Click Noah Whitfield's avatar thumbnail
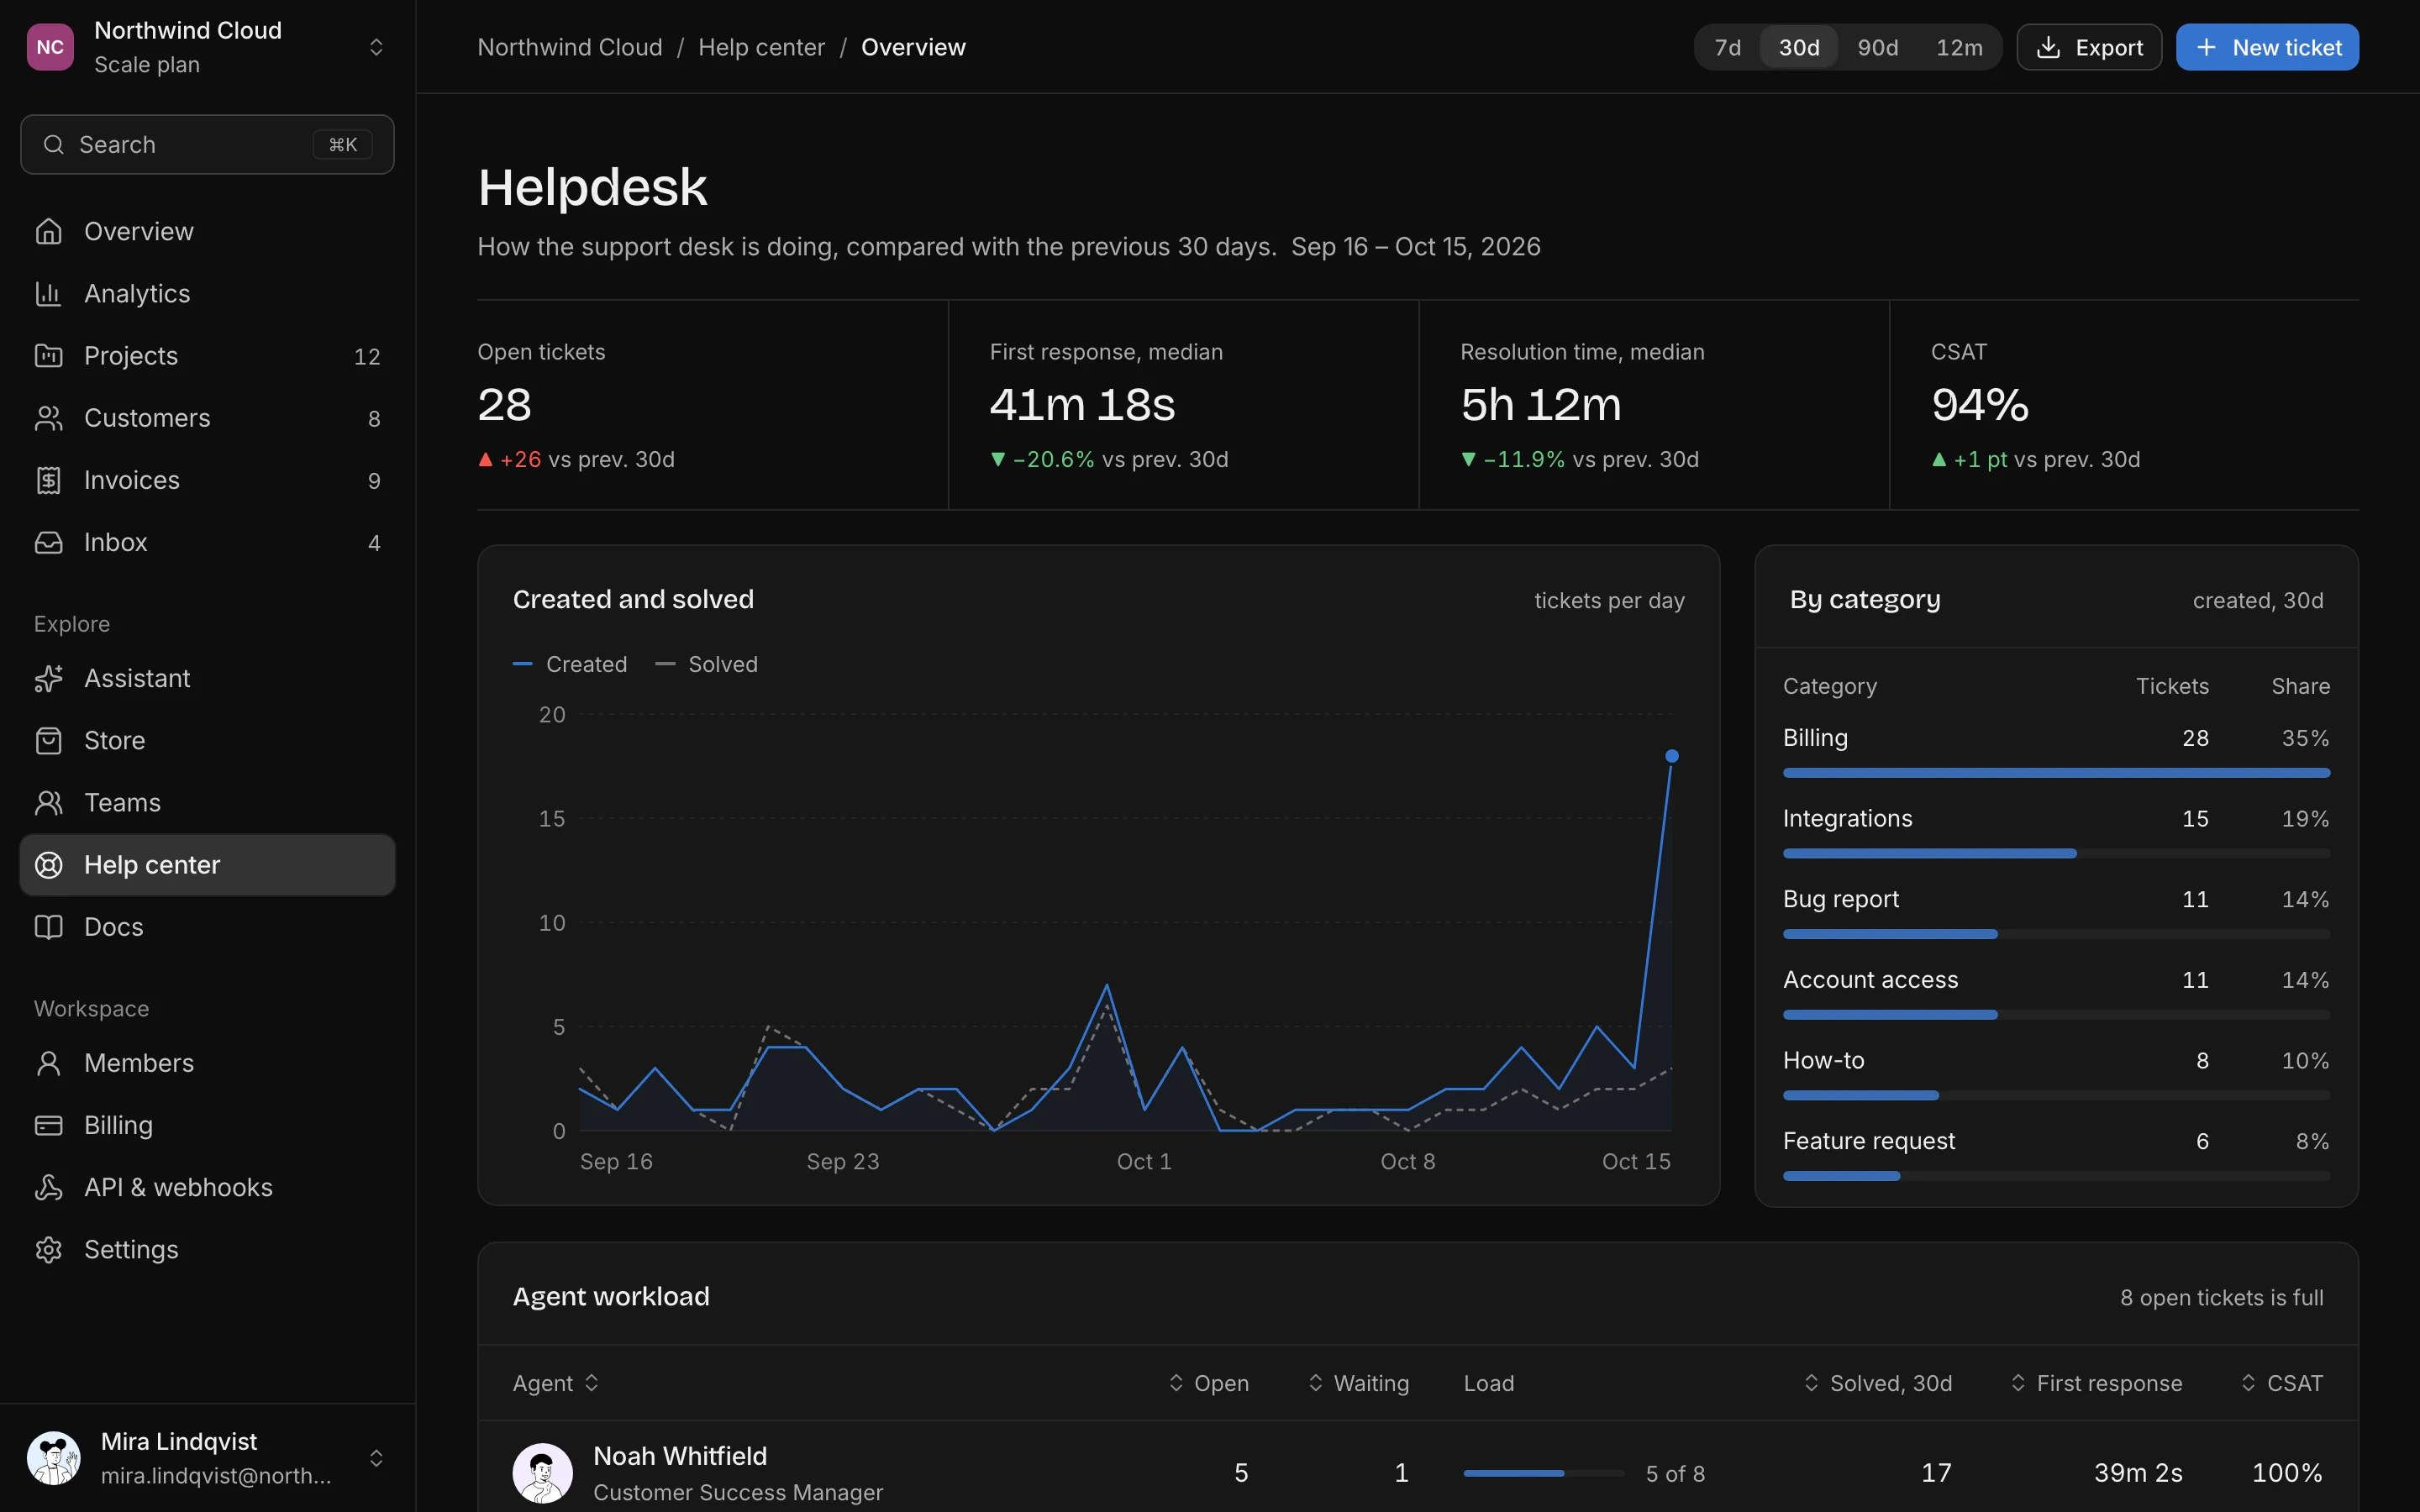 tap(542, 1473)
